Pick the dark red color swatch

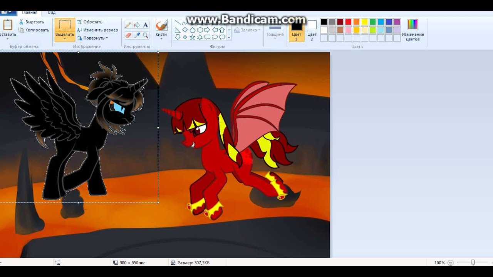click(x=340, y=22)
